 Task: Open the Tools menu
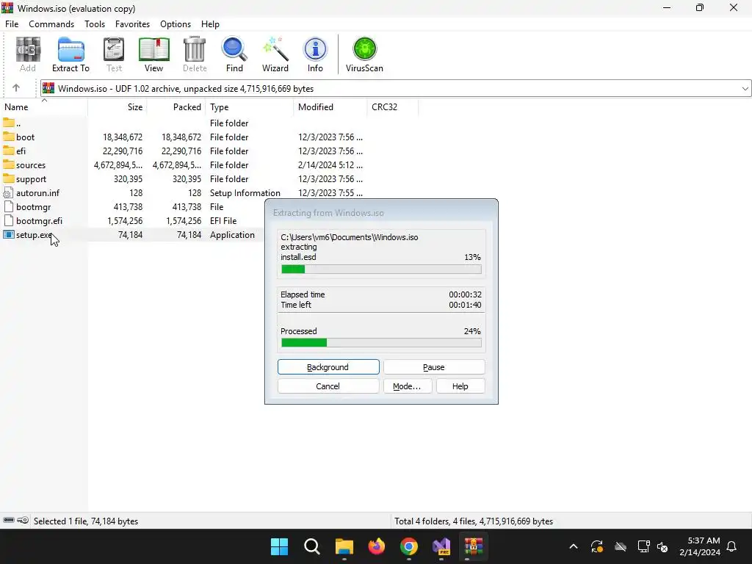pyautogui.click(x=95, y=24)
